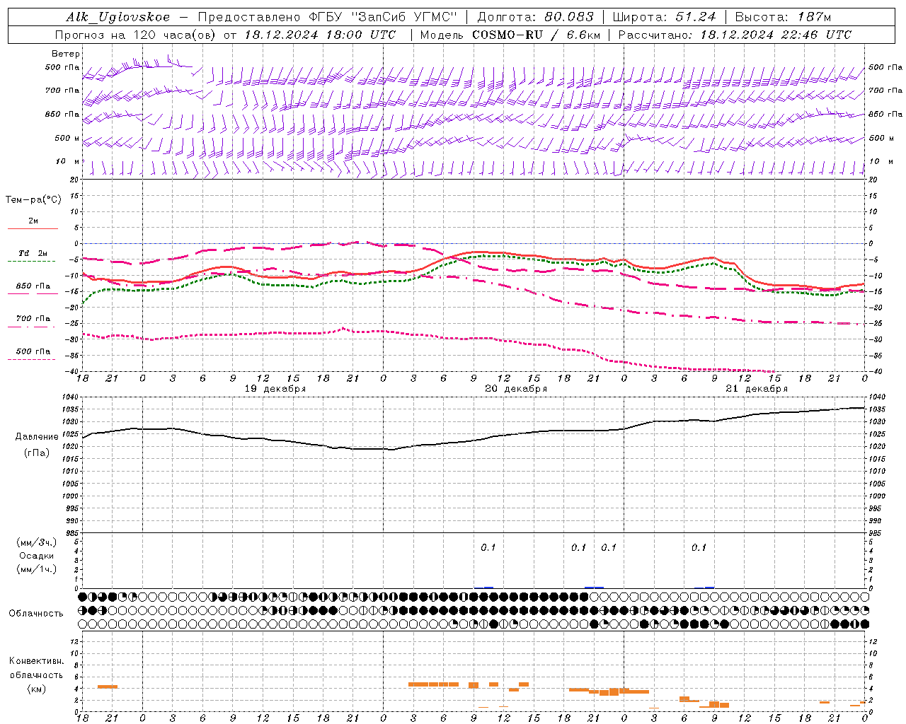
Task: Select the "Td 2м" dew point legend entry
Action: 33,253
